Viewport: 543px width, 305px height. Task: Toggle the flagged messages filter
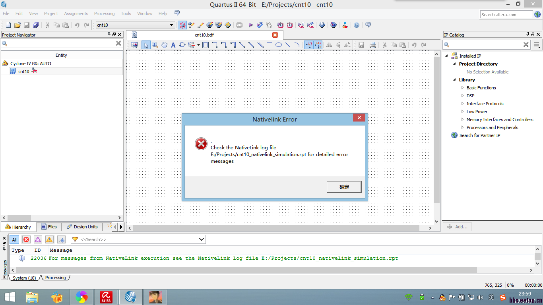61,239
